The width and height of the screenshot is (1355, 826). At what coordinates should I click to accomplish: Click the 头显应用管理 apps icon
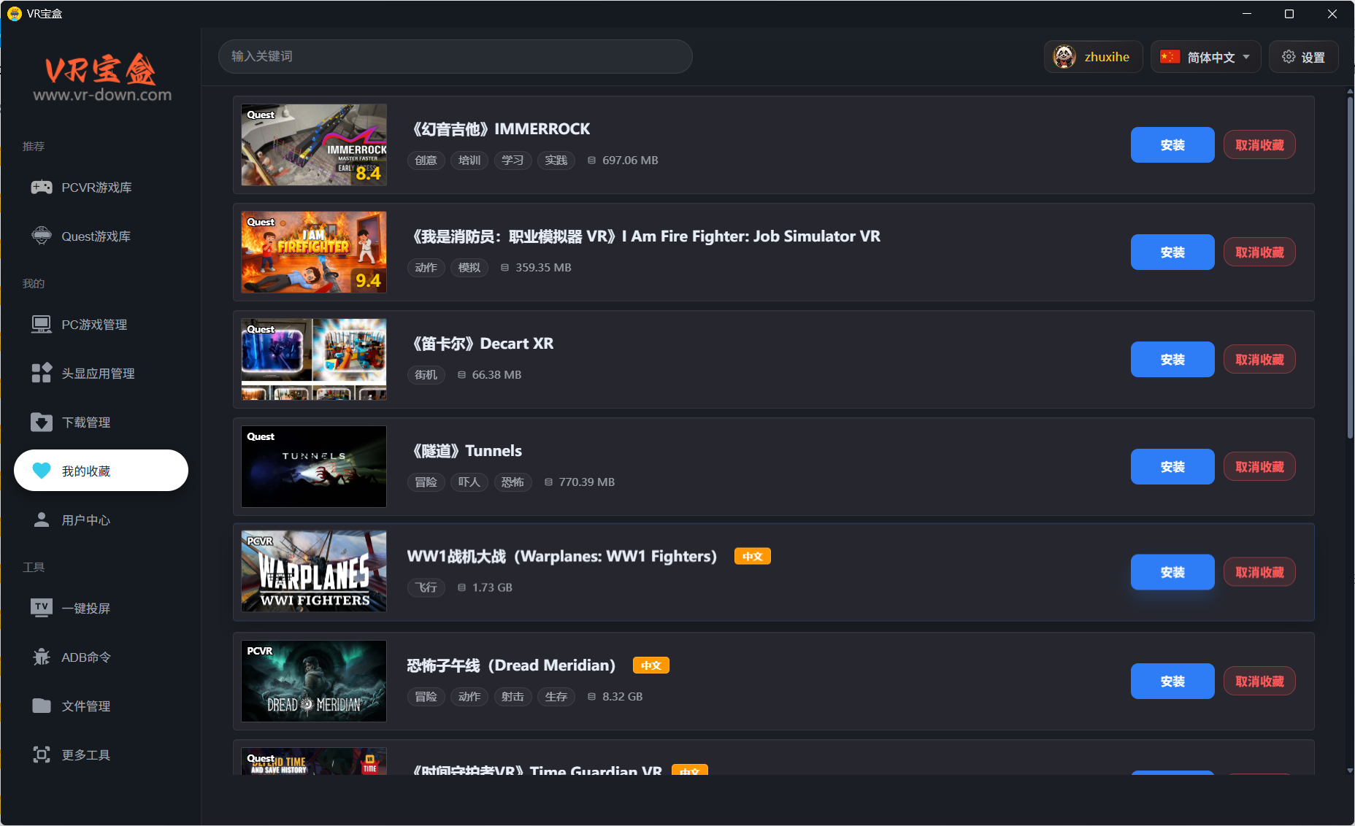point(42,372)
